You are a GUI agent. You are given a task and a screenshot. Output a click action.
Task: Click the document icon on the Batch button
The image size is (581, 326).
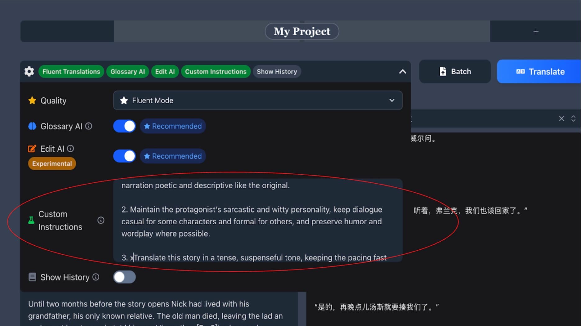click(443, 71)
